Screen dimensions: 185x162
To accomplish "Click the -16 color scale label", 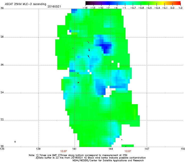I will click(x=85, y=8).
